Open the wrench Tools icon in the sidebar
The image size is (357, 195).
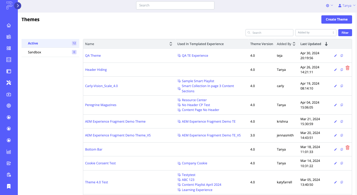[x=9, y=82]
